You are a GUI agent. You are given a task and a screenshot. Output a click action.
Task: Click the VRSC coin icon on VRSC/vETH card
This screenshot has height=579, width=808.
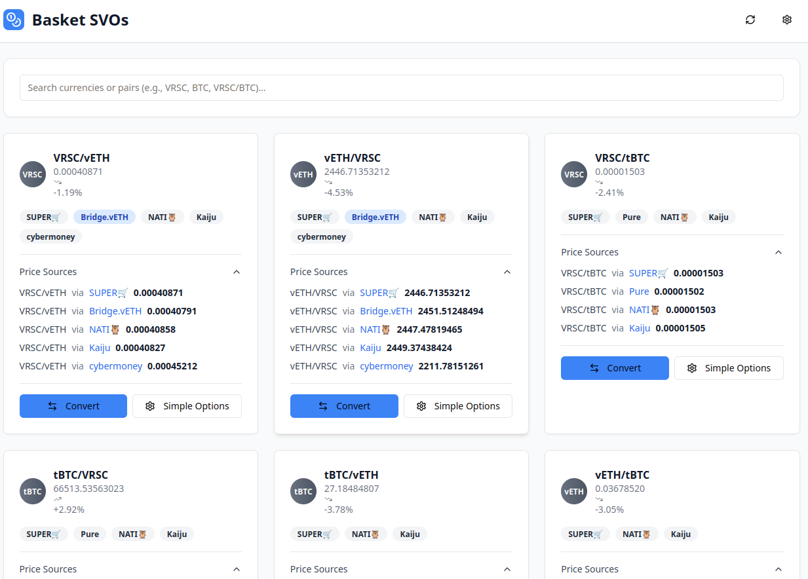(32, 174)
